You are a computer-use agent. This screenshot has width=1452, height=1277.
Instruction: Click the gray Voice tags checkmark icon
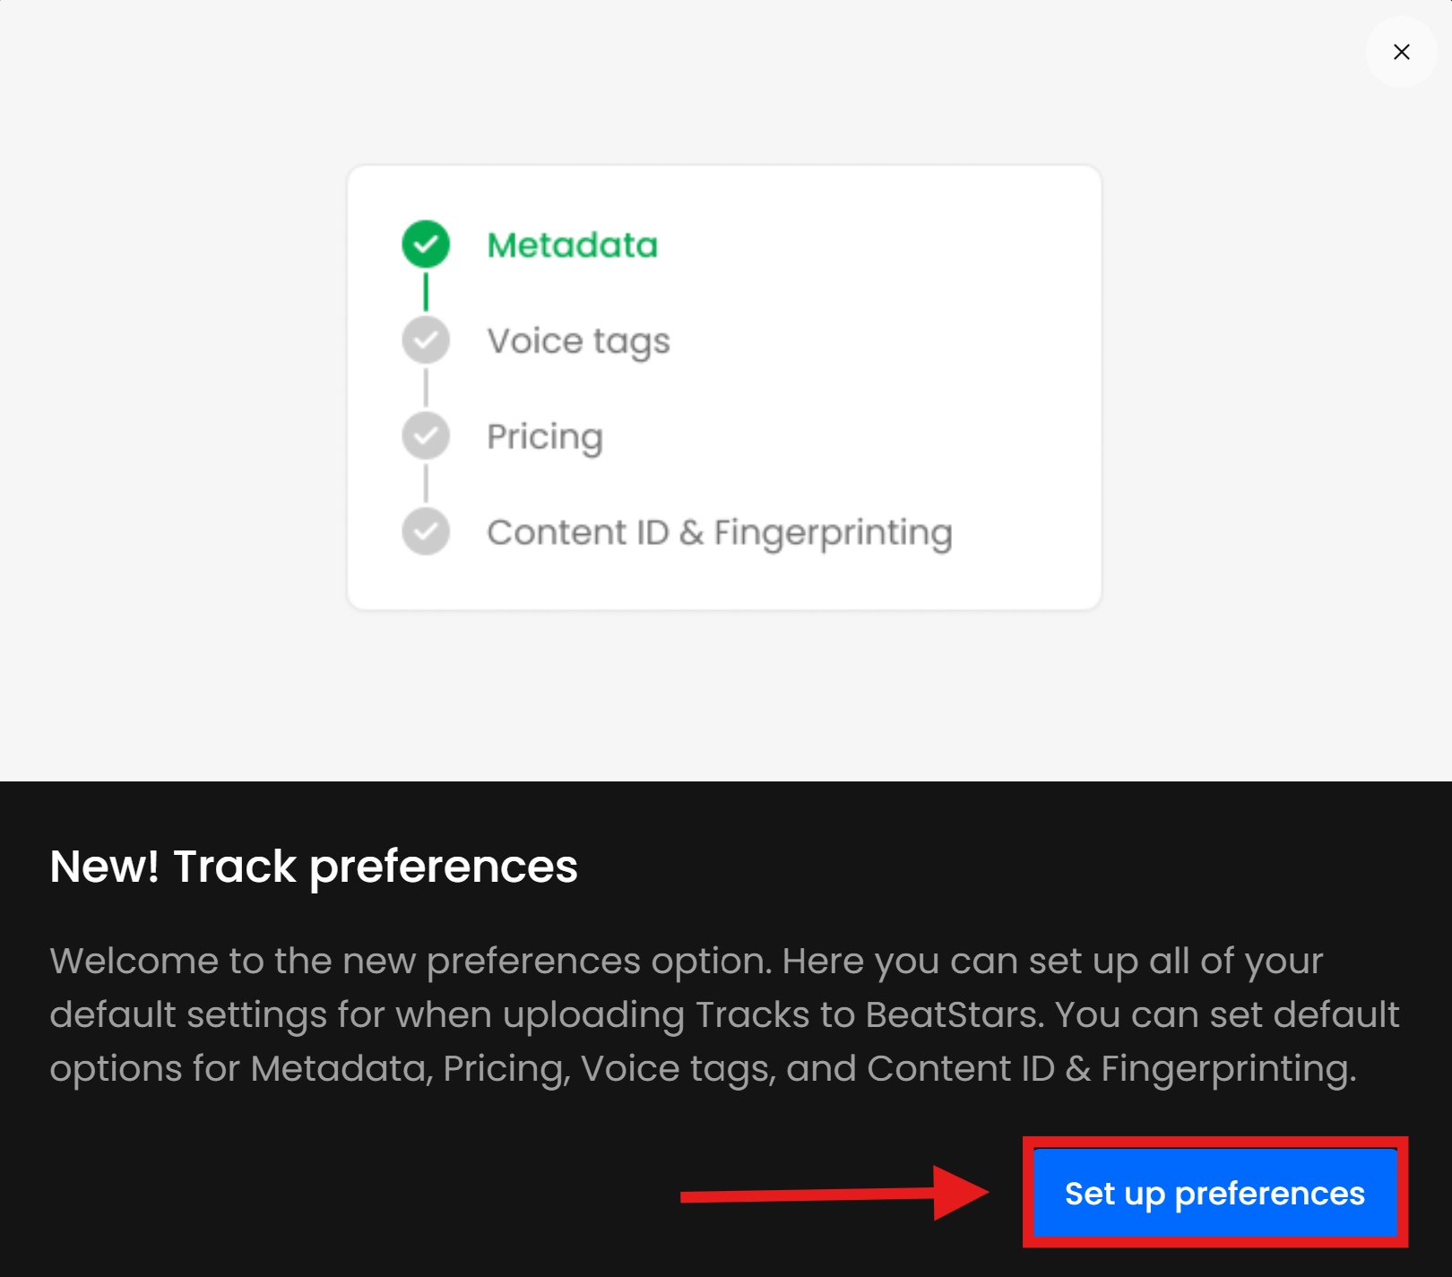pos(426,341)
